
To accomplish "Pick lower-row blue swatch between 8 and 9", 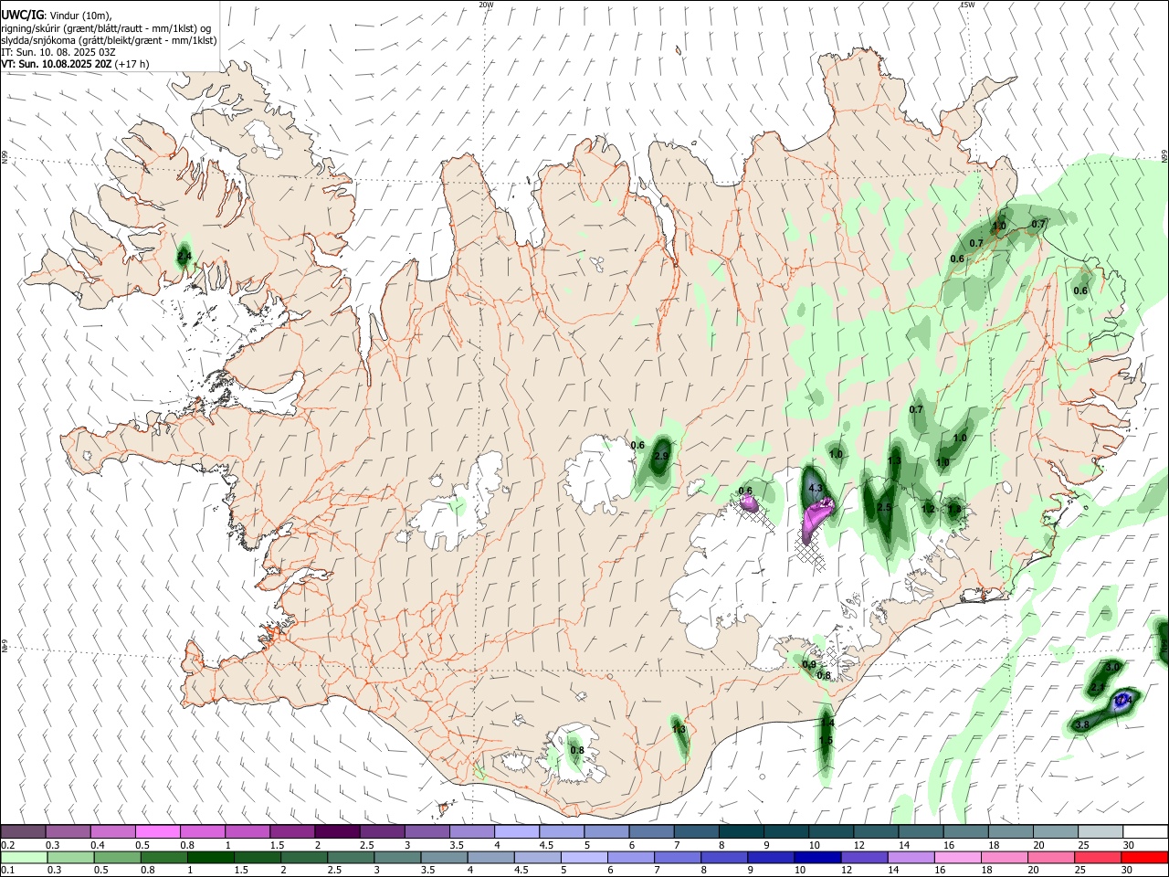I will pyautogui.click(x=725, y=857).
